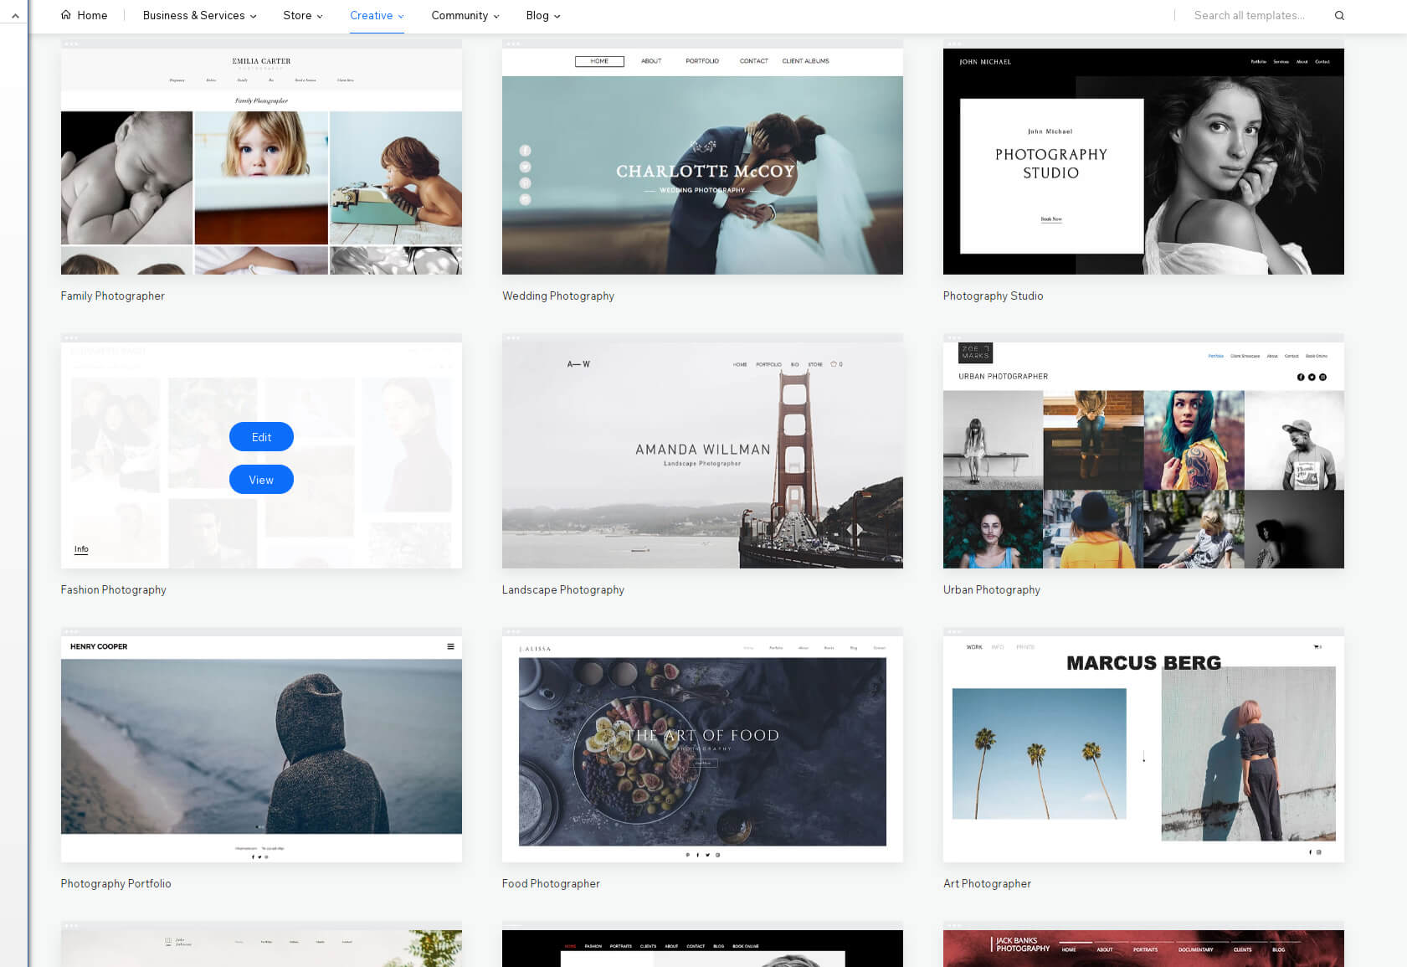
Task: Select the Instagram icon in the Zoe Marks header
Action: tap(1323, 377)
